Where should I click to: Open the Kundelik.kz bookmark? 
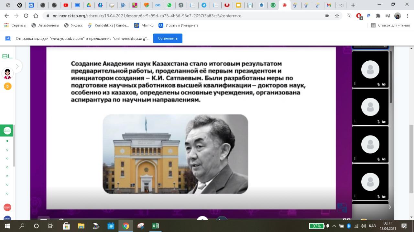pyautogui.click(x=108, y=25)
